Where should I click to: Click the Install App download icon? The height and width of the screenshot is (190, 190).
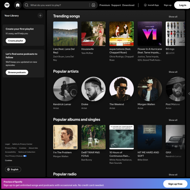(x=145, y=5)
